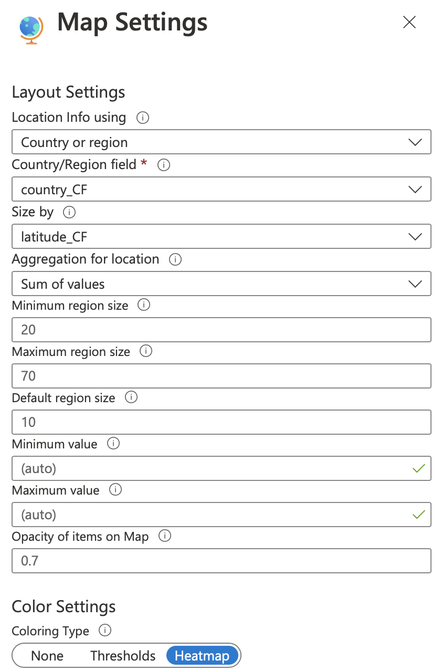Open the Country or region dropdown
This screenshot has height=671, width=442.
222,142
